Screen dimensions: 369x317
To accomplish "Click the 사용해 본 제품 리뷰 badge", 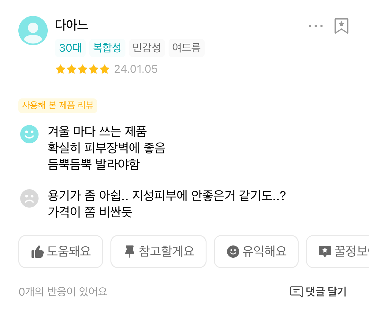I will pyautogui.click(x=58, y=105).
